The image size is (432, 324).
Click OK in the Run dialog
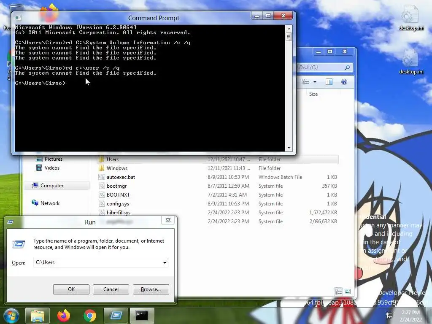click(x=71, y=289)
